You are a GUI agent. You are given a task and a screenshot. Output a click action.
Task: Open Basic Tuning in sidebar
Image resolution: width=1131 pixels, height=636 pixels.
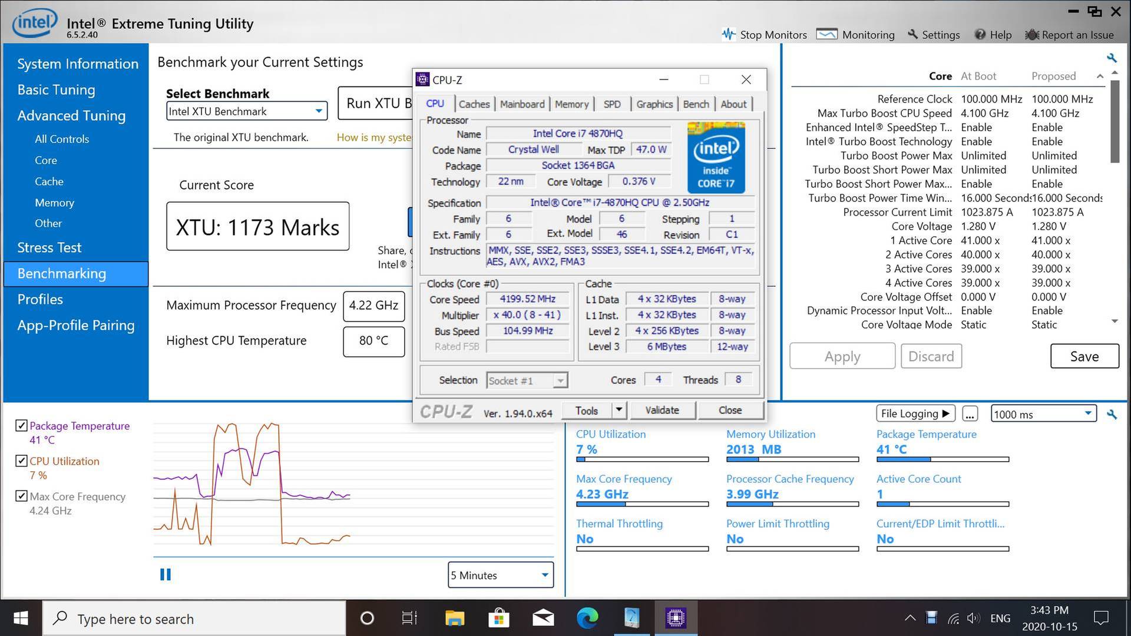(56, 90)
